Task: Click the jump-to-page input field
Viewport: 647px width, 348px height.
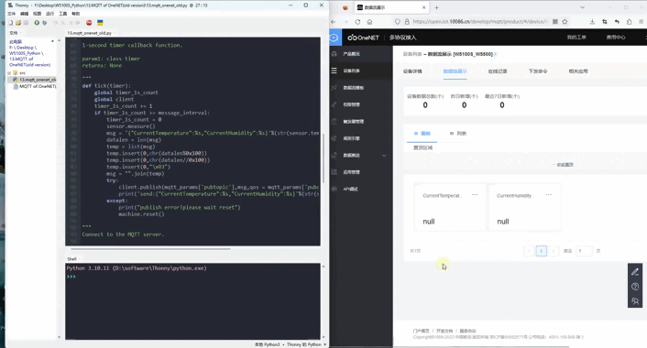Action: tap(584, 251)
